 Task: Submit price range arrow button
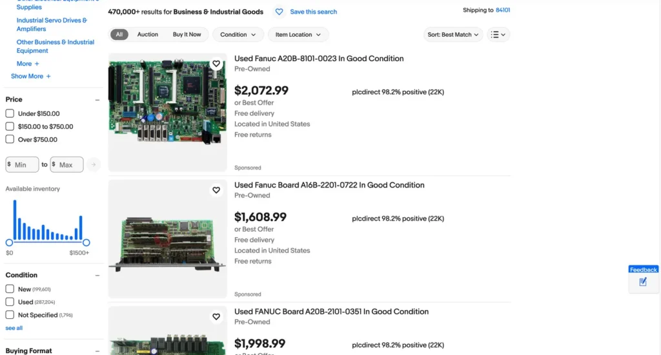click(94, 164)
